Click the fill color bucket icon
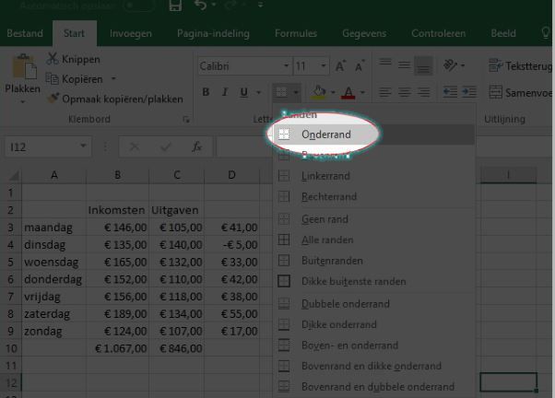The height and width of the screenshot is (398, 555). [x=318, y=92]
